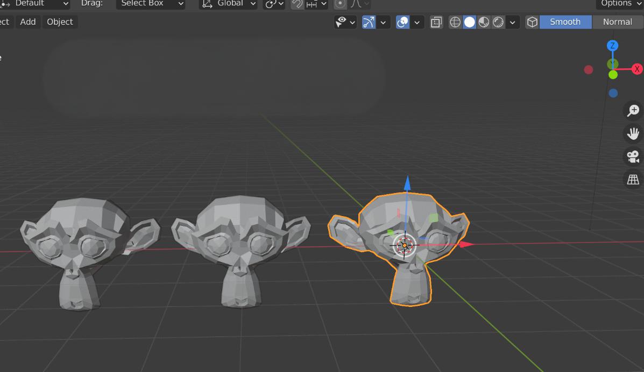Click the blue Z axis gizmo ball
644x372 pixels.
[612, 46]
